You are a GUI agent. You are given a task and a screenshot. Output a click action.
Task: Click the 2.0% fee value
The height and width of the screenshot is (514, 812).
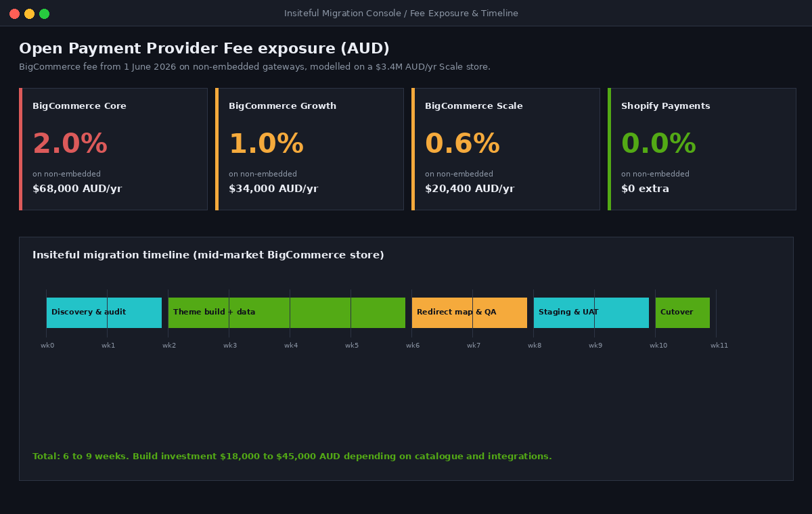tap(70, 144)
